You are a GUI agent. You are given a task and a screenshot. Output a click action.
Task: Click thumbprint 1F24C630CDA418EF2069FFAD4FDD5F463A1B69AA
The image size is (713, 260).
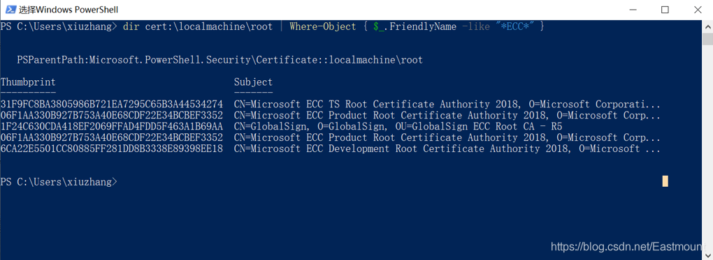point(112,127)
